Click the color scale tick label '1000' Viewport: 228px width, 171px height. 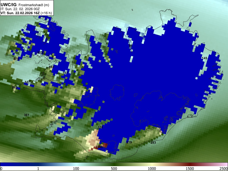pyautogui.click(x=152, y=169)
